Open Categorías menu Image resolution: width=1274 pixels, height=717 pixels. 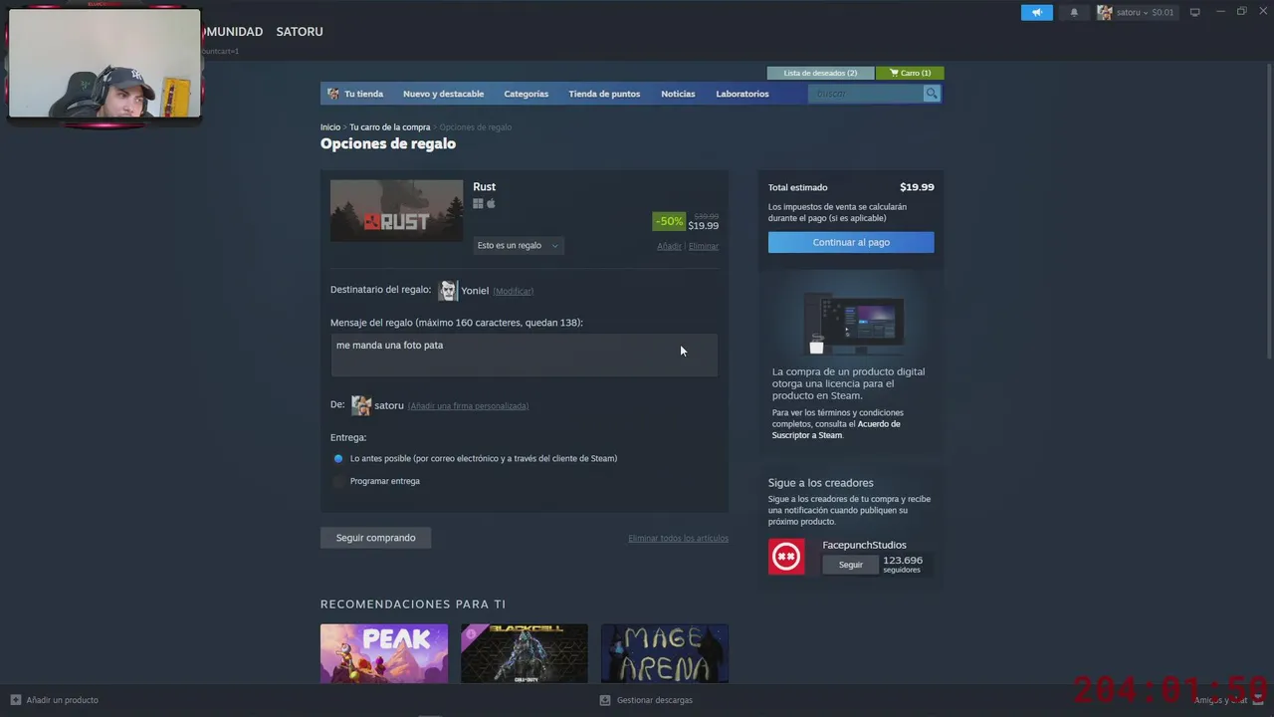click(526, 94)
